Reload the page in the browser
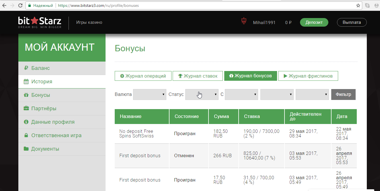Screen dimensions: 380x191 (x=20, y=5)
